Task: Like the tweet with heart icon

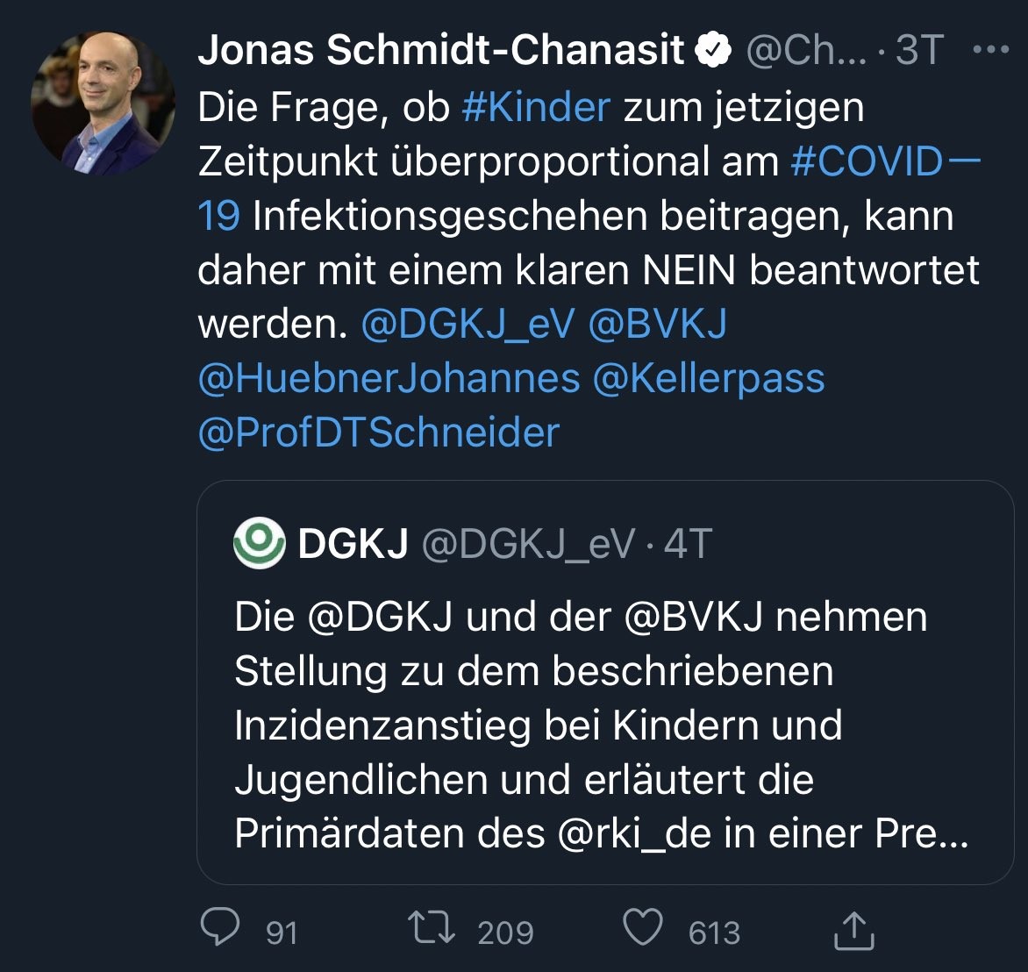Action: (643, 929)
